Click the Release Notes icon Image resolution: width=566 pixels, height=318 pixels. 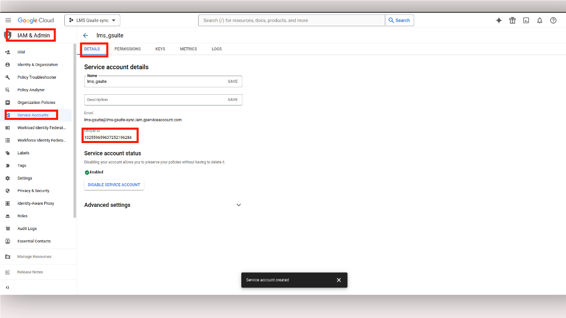[8, 272]
